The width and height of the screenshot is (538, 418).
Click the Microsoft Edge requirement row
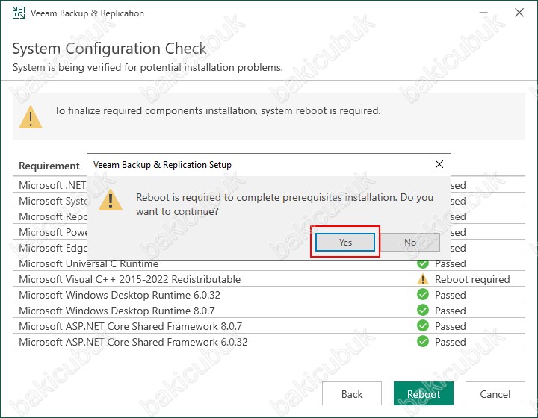click(50, 248)
